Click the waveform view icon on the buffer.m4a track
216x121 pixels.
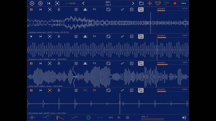coord(108,64)
